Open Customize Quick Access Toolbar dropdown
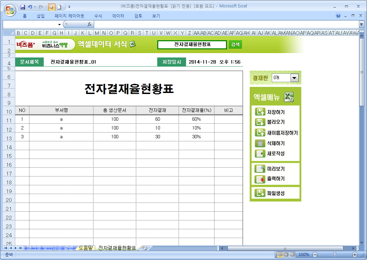 tap(69, 6)
